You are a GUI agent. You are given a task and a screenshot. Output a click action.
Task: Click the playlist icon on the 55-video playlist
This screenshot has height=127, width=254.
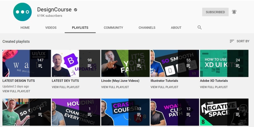188,66
